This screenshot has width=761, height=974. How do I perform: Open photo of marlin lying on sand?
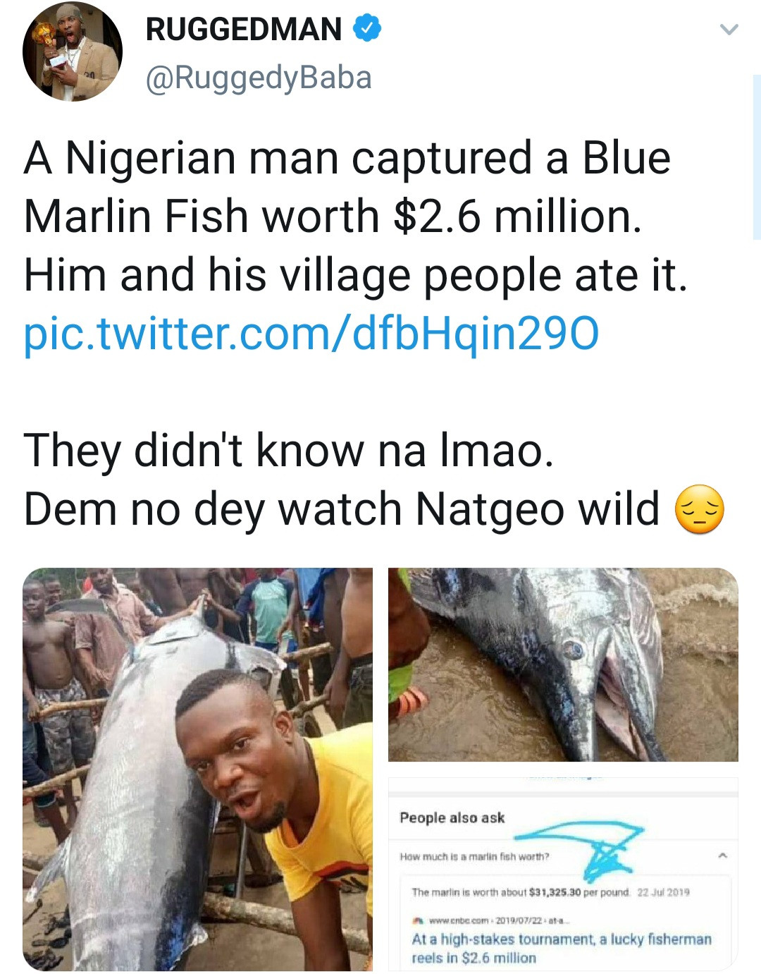coord(562,664)
